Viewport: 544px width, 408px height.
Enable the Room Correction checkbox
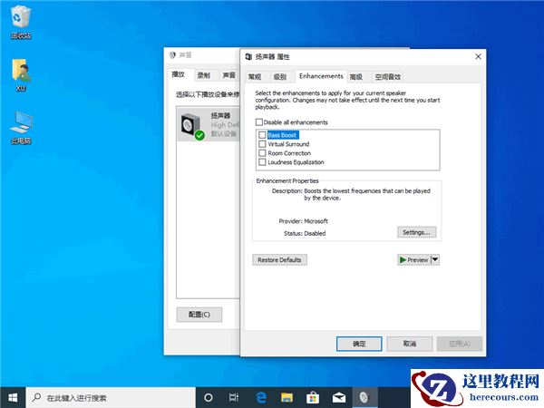pos(262,153)
